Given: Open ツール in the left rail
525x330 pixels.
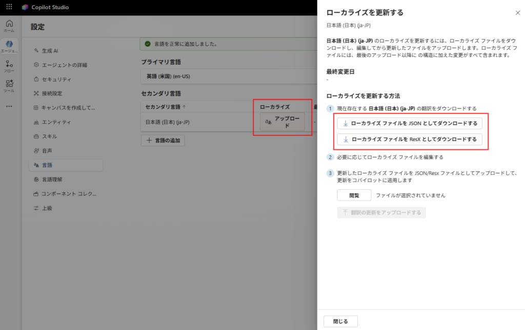Looking at the screenshot, I should [x=9, y=86].
